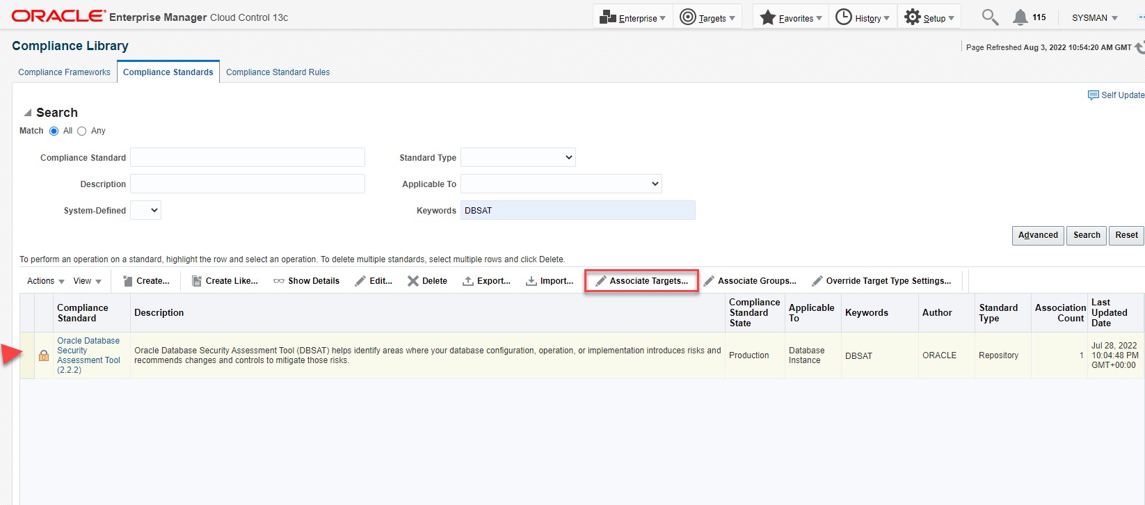The image size is (1145, 505).
Task: Click the Reset button
Action: tap(1126, 236)
